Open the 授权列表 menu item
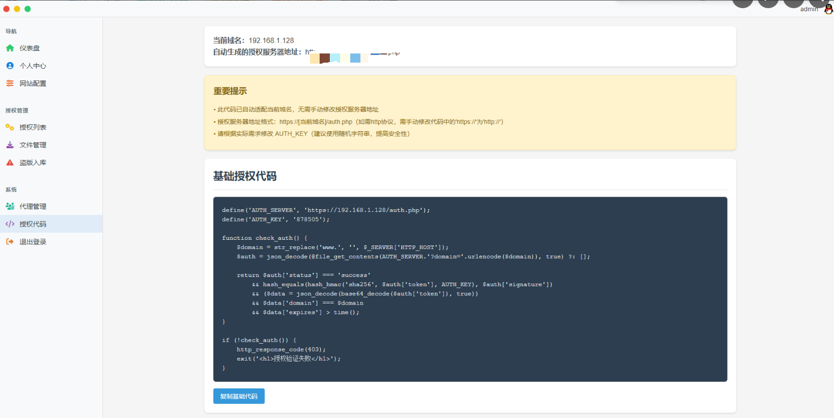Viewport: 834px width, 418px height. pos(33,127)
